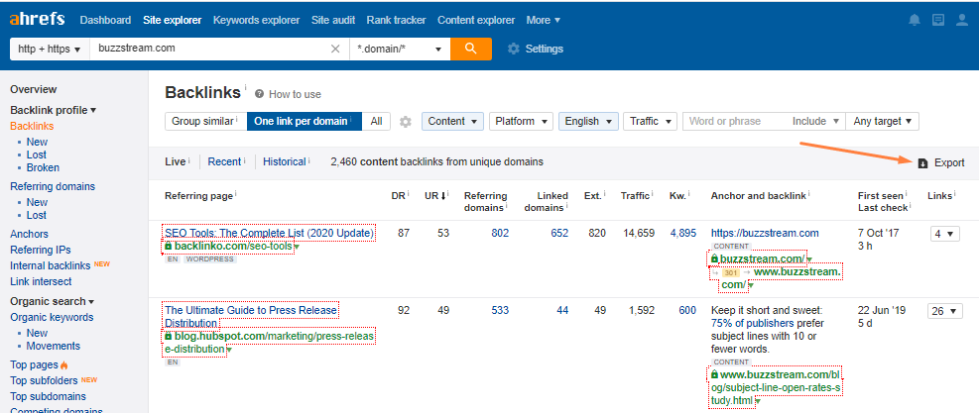Open the notifications bell icon

(x=915, y=20)
